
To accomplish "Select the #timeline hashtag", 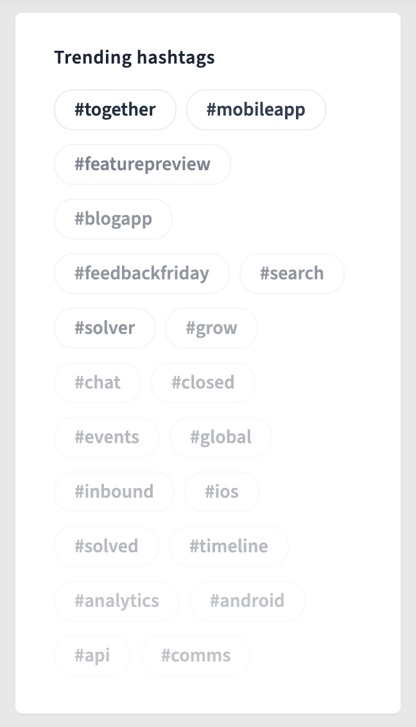I will pyautogui.click(x=229, y=546).
